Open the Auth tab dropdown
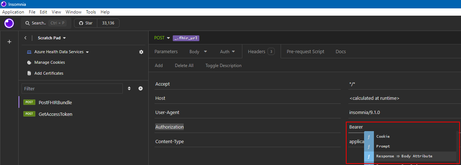Image resolution: width=461 pixels, height=165 pixels. (227, 51)
